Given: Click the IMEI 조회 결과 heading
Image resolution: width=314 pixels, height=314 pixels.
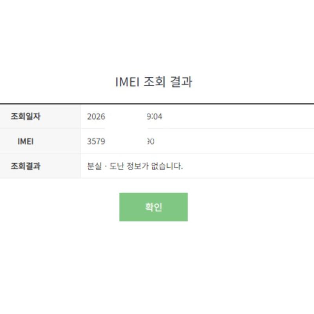Looking at the screenshot, I should (153, 82).
